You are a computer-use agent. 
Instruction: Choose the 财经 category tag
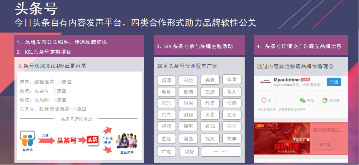[188, 115]
